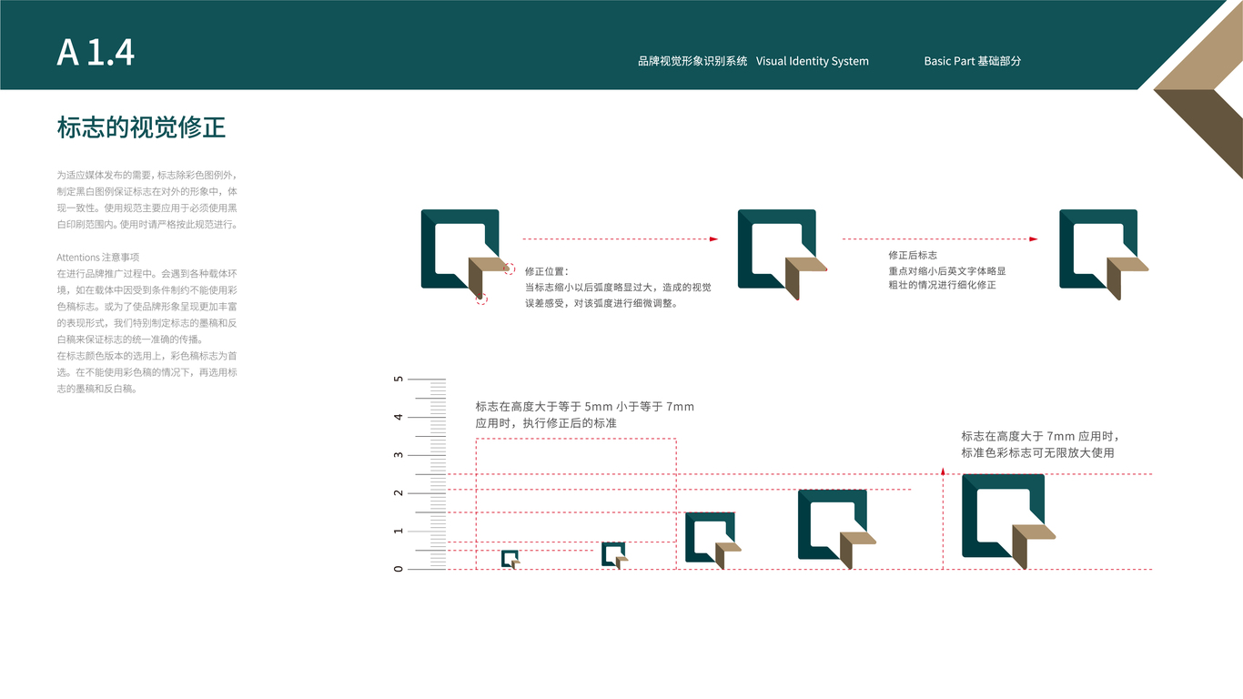Click the original logo with red correction circles
Viewport: 1243px width, 699px height.
coord(466,255)
